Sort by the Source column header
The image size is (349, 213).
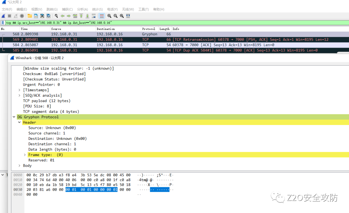click(73, 29)
